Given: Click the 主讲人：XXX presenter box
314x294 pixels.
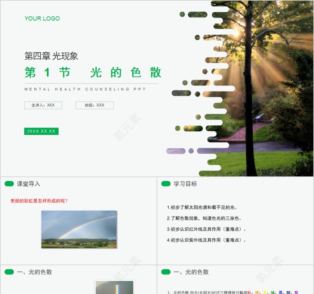Looking at the screenshot, I should click(x=43, y=105).
